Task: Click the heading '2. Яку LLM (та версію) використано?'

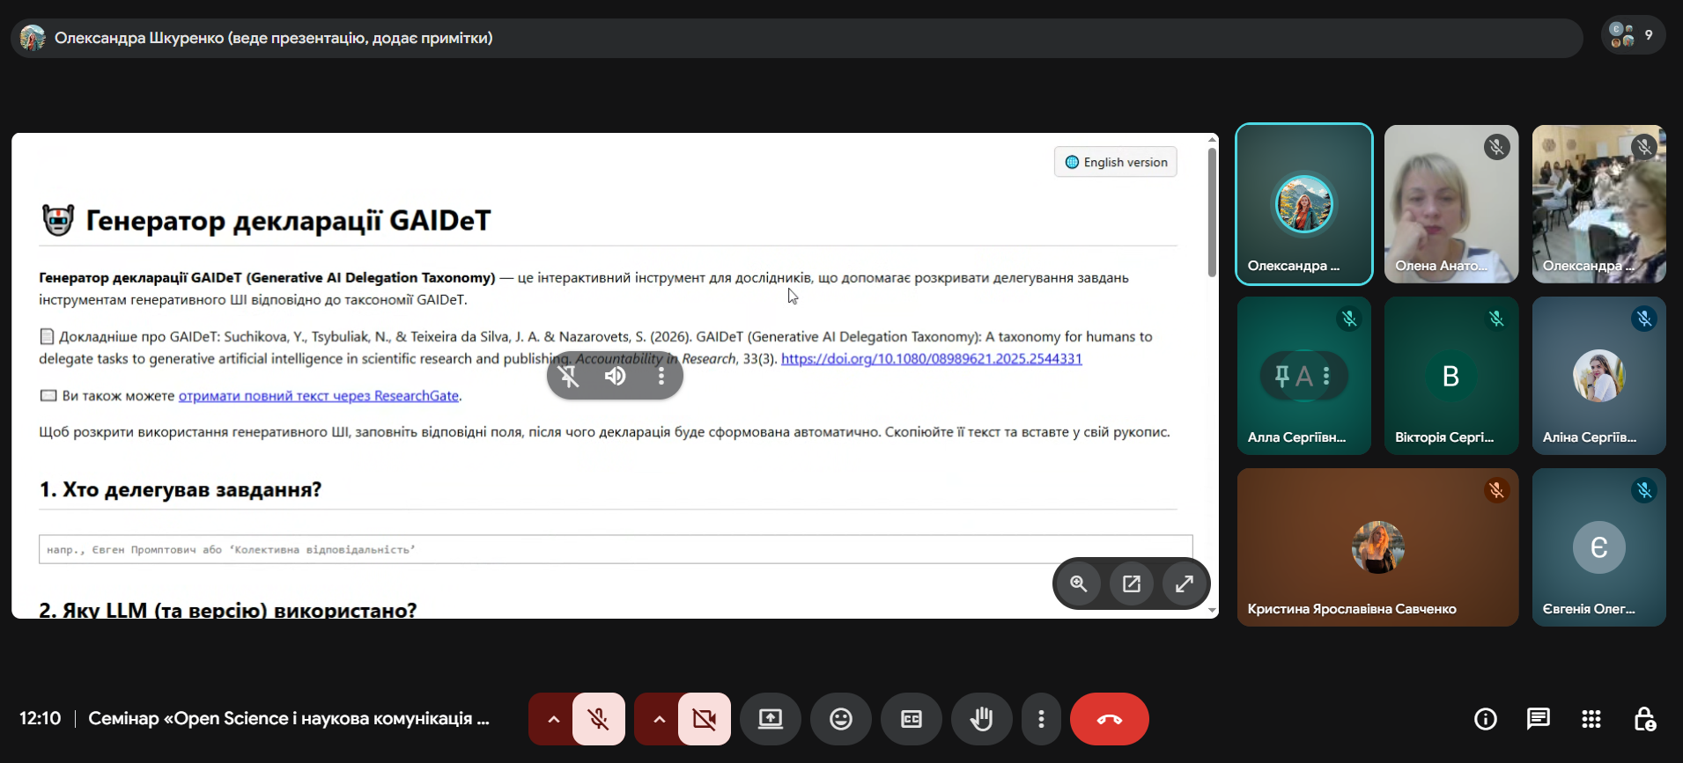Action: click(x=228, y=610)
